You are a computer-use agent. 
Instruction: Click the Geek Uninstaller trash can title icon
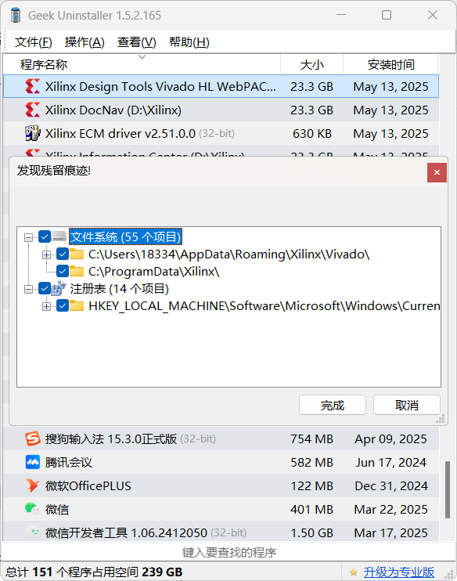point(16,15)
